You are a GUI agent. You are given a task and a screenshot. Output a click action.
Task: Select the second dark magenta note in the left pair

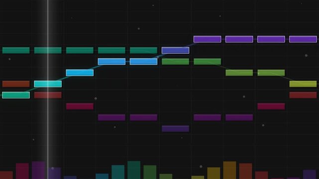click(144, 117)
